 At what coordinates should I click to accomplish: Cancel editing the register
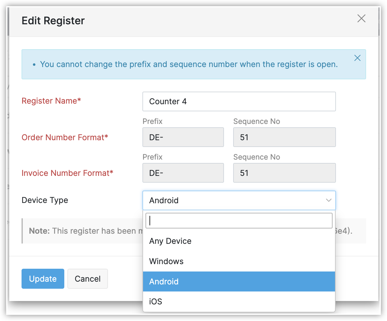click(88, 279)
